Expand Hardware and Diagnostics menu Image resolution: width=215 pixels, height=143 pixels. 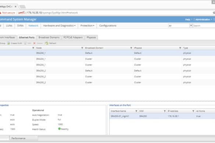59,26
